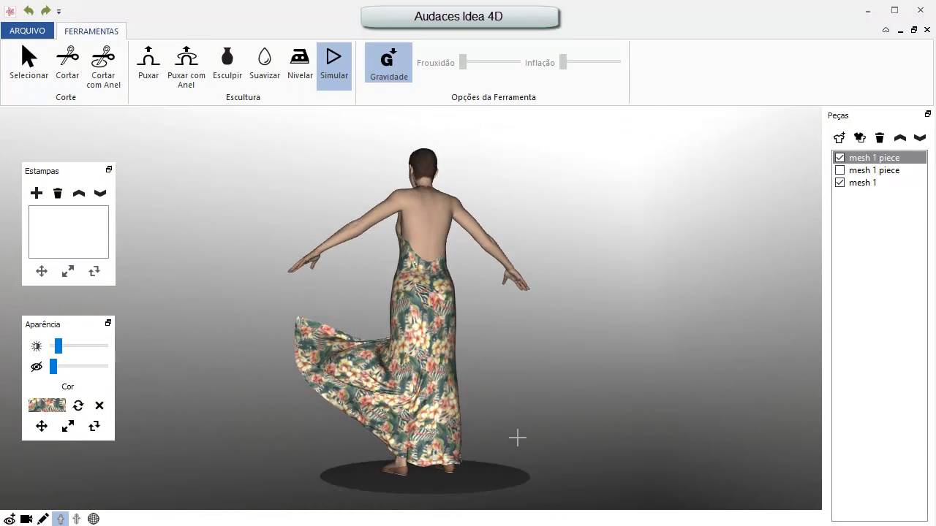Undock the Aparência panel

click(x=108, y=323)
